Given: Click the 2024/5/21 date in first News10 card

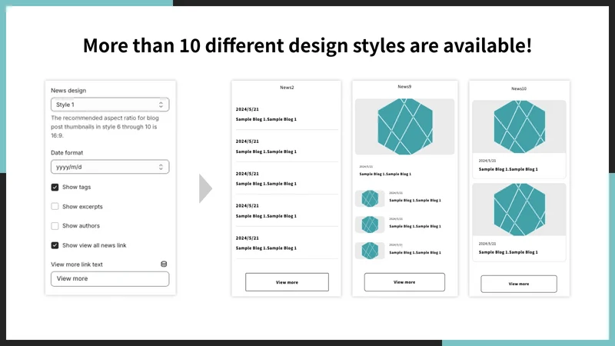Looking at the screenshot, I should point(487,161).
